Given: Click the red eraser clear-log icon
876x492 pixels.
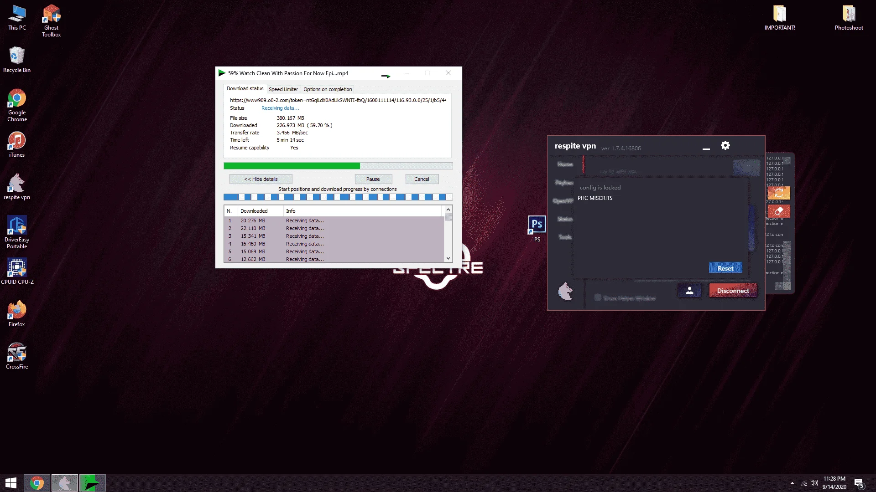Looking at the screenshot, I should click(x=779, y=211).
